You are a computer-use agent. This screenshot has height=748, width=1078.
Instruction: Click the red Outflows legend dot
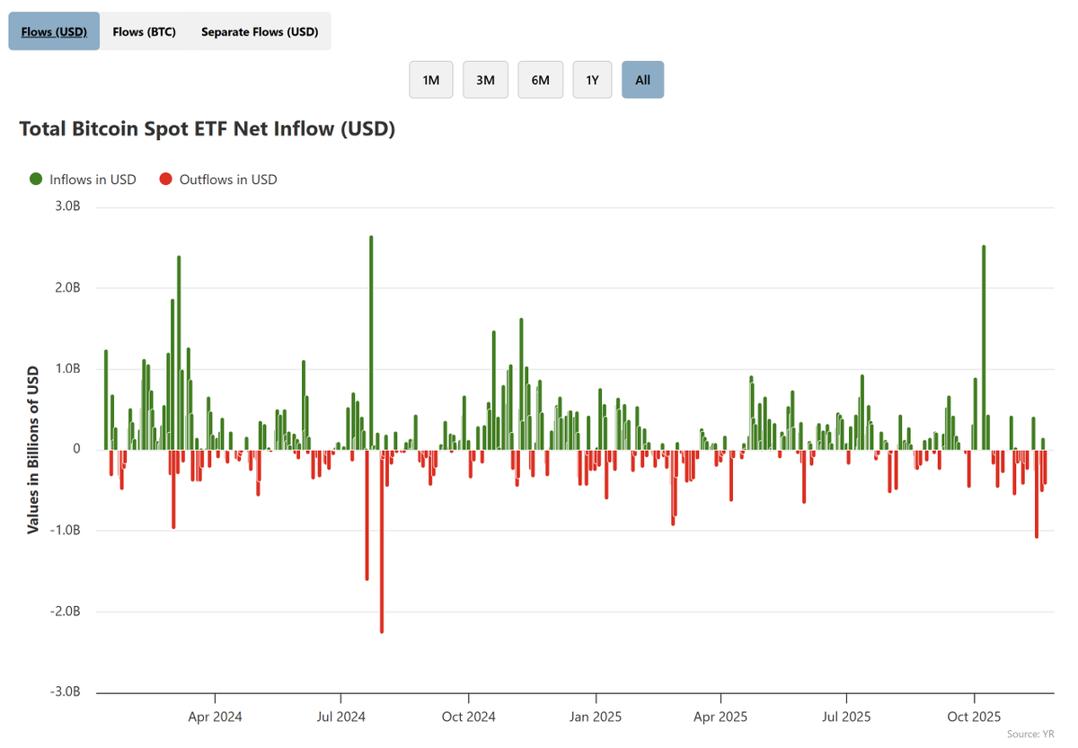pyautogui.click(x=165, y=180)
